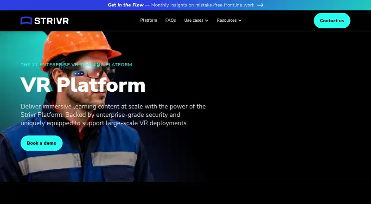Click the VR Platform headline
This screenshot has width=371, height=204.
[83, 85]
